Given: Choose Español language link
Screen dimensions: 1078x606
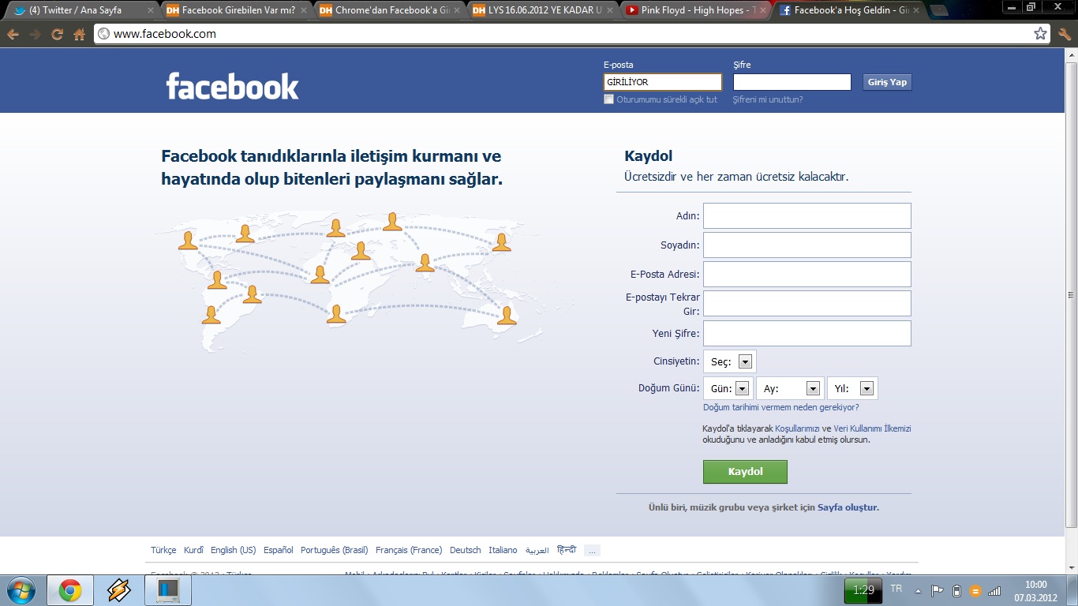Looking at the screenshot, I should click(279, 550).
